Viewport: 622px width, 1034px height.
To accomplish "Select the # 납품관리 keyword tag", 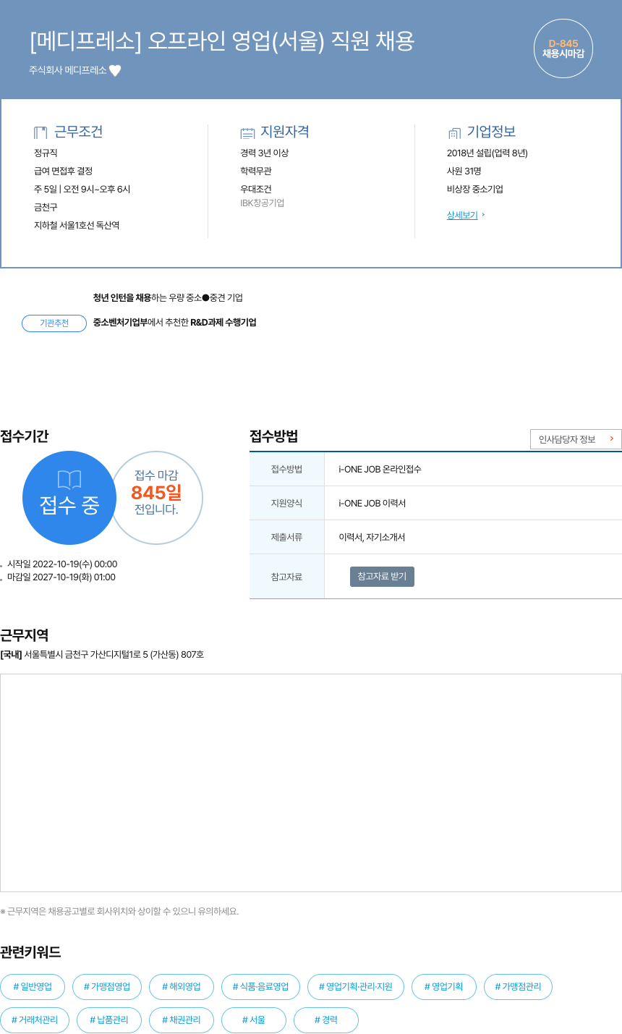I will pos(109,1020).
